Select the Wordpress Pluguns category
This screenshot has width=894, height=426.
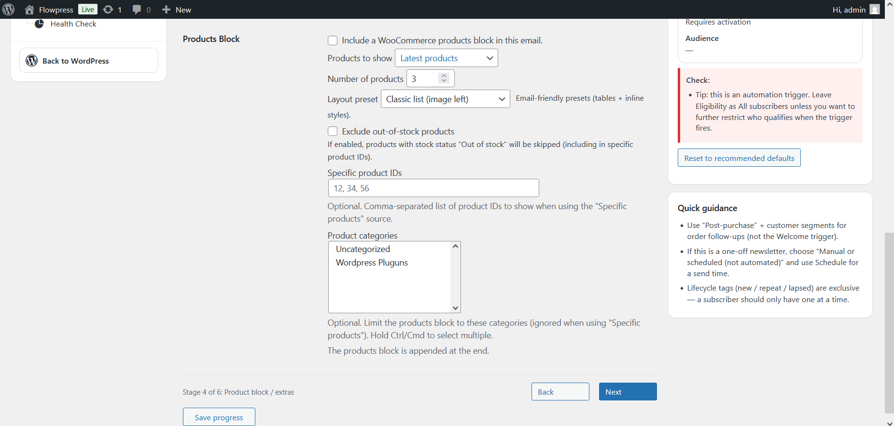(372, 263)
